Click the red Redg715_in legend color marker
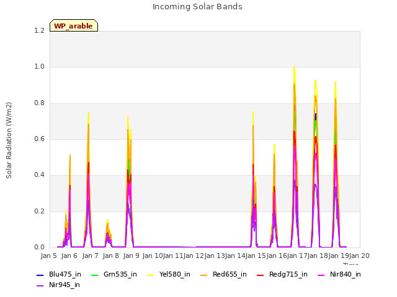The height and width of the screenshot is (297, 397). [x=260, y=275]
